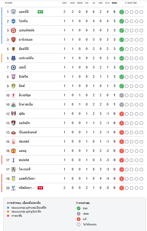Open the นิวคาสเซิล team link
The width and height of the screenshot is (147, 231).
point(26,105)
